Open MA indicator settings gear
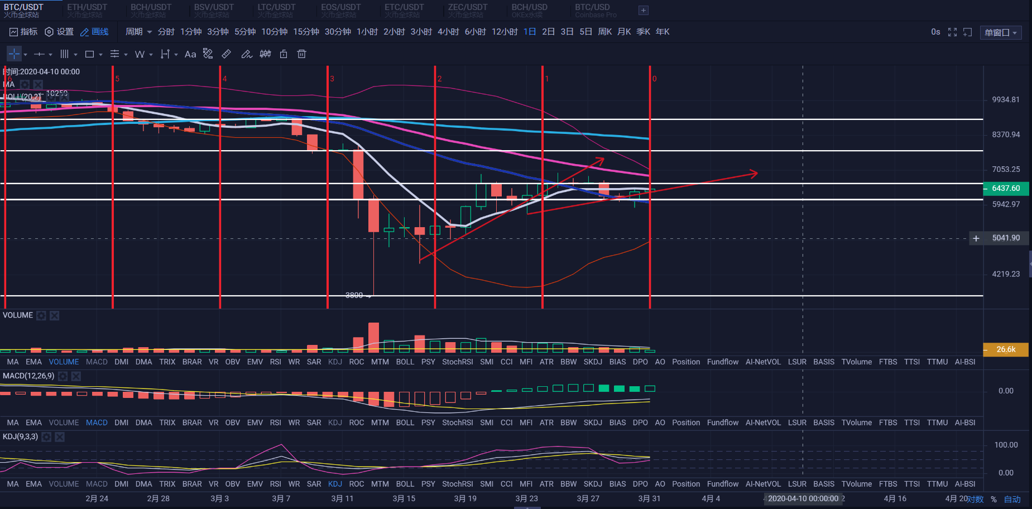The width and height of the screenshot is (1032, 509). 25,84
